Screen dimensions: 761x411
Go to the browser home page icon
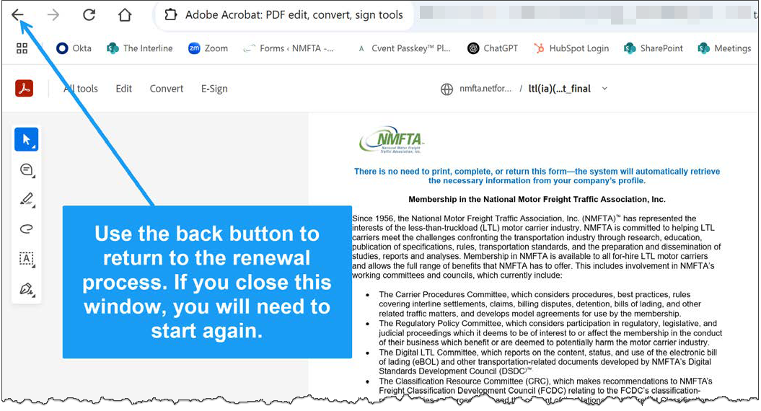point(125,15)
